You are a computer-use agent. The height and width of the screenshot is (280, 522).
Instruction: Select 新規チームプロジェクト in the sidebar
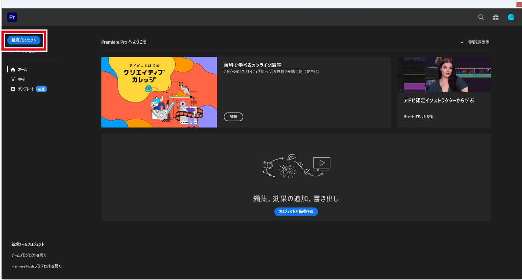[x=28, y=244]
